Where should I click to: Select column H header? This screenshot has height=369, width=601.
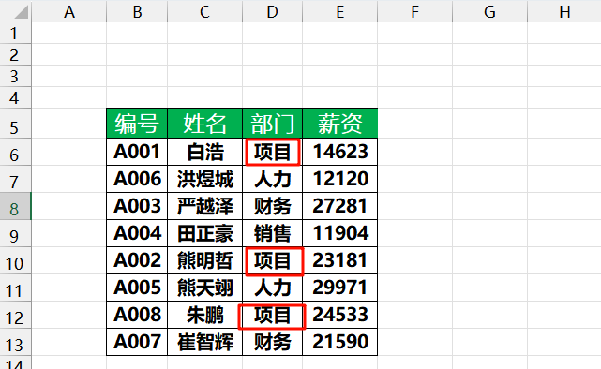[x=564, y=11]
